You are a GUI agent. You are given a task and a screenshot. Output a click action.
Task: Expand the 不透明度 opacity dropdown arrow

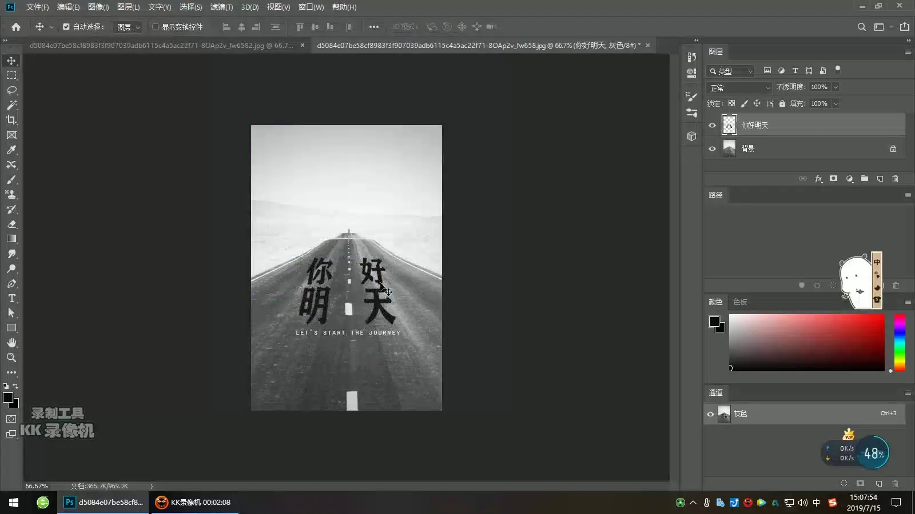pyautogui.click(x=836, y=87)
